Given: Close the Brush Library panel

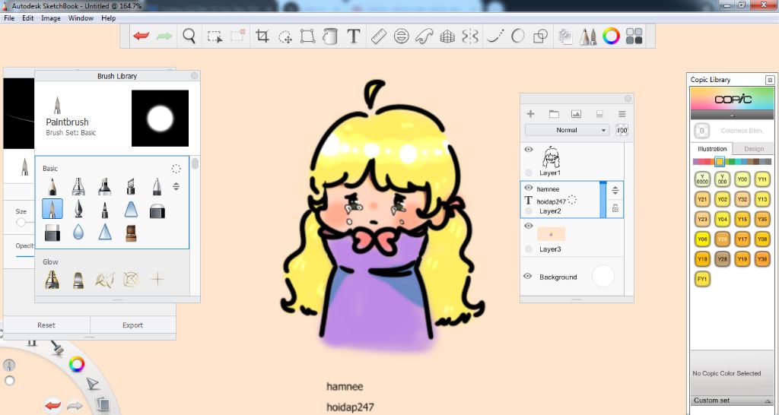Looking at the screenshot, I should coord(194,75).
